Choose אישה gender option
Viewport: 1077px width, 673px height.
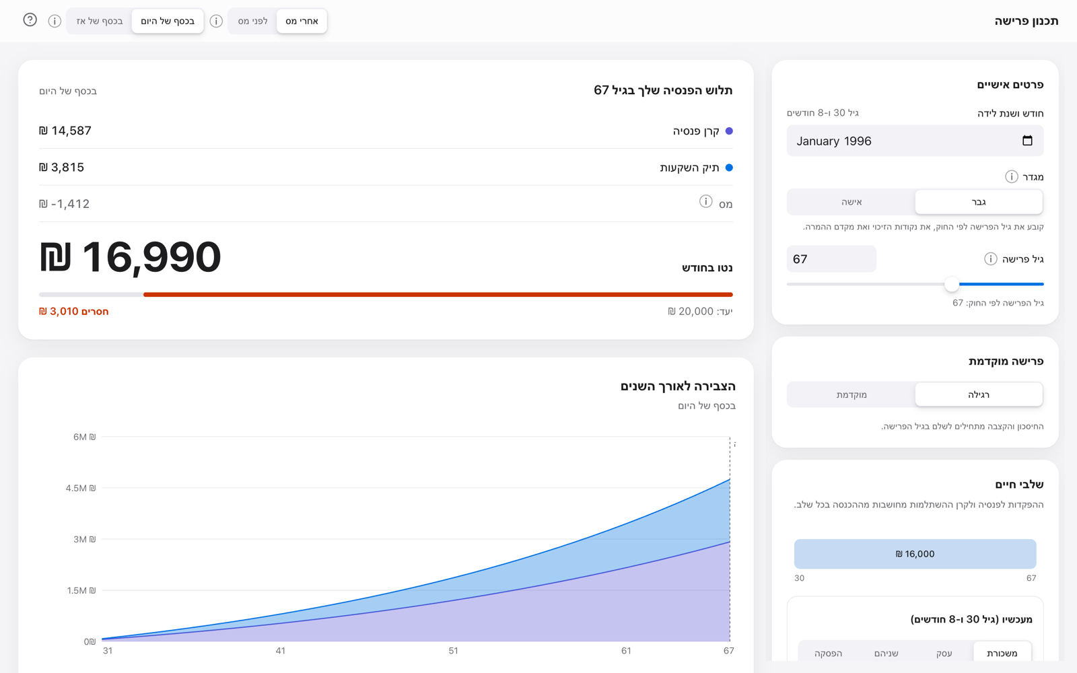click(852, 202)
